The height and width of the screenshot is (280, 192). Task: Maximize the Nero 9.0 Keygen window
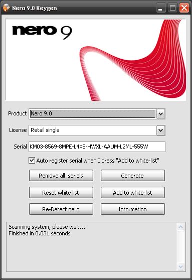[x=172, y=8]
